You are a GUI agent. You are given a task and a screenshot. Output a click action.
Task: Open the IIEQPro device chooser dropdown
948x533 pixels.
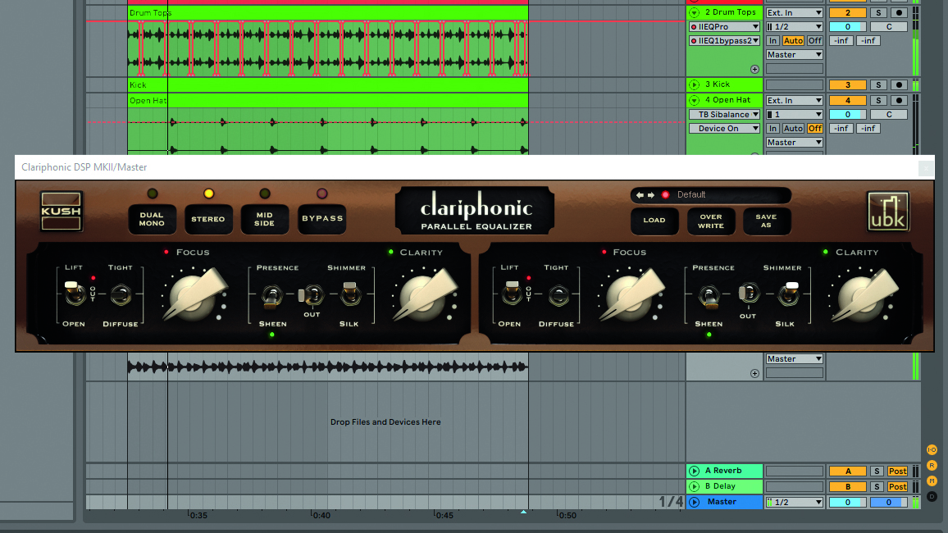tap(724, 26)
